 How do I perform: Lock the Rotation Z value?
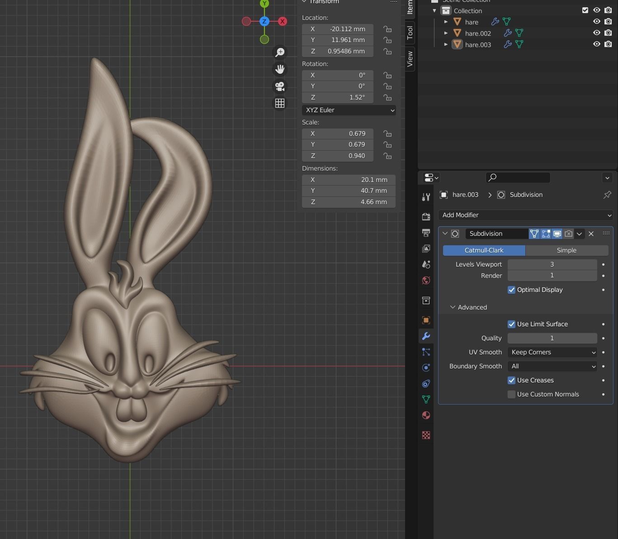click(387, 97)
